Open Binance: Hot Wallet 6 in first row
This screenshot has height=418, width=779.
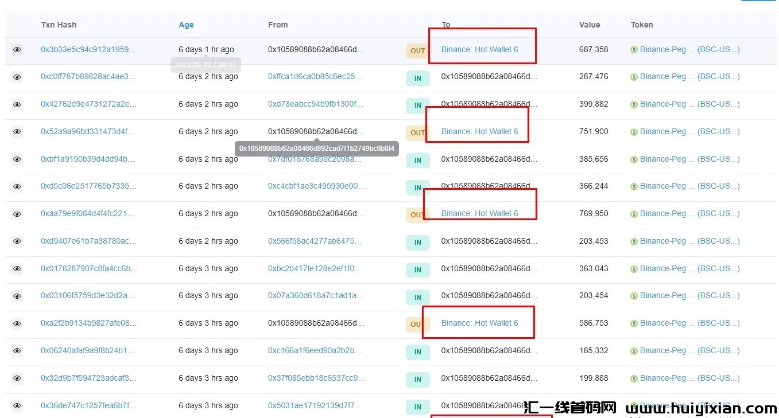[x=479, y=49]
